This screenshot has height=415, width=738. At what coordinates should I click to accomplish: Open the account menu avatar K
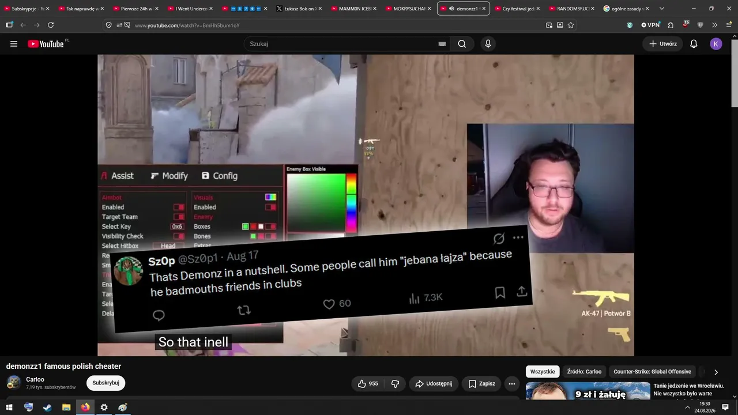(x=716, y=44)
